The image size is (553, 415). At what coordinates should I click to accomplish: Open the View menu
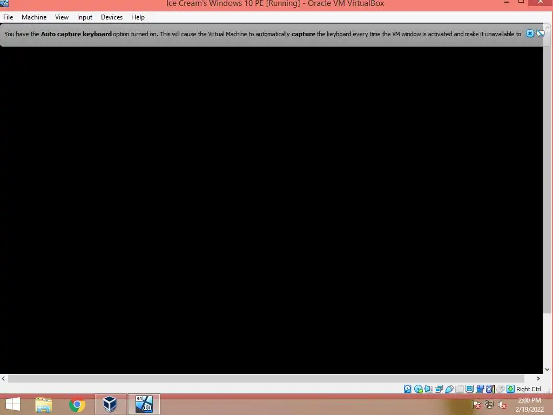pos(62,17)
